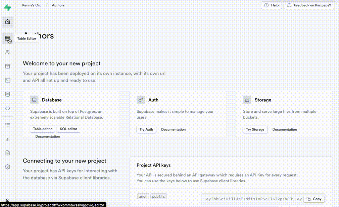
Task: Click the Table editor button in Database card
Action: 42,129
